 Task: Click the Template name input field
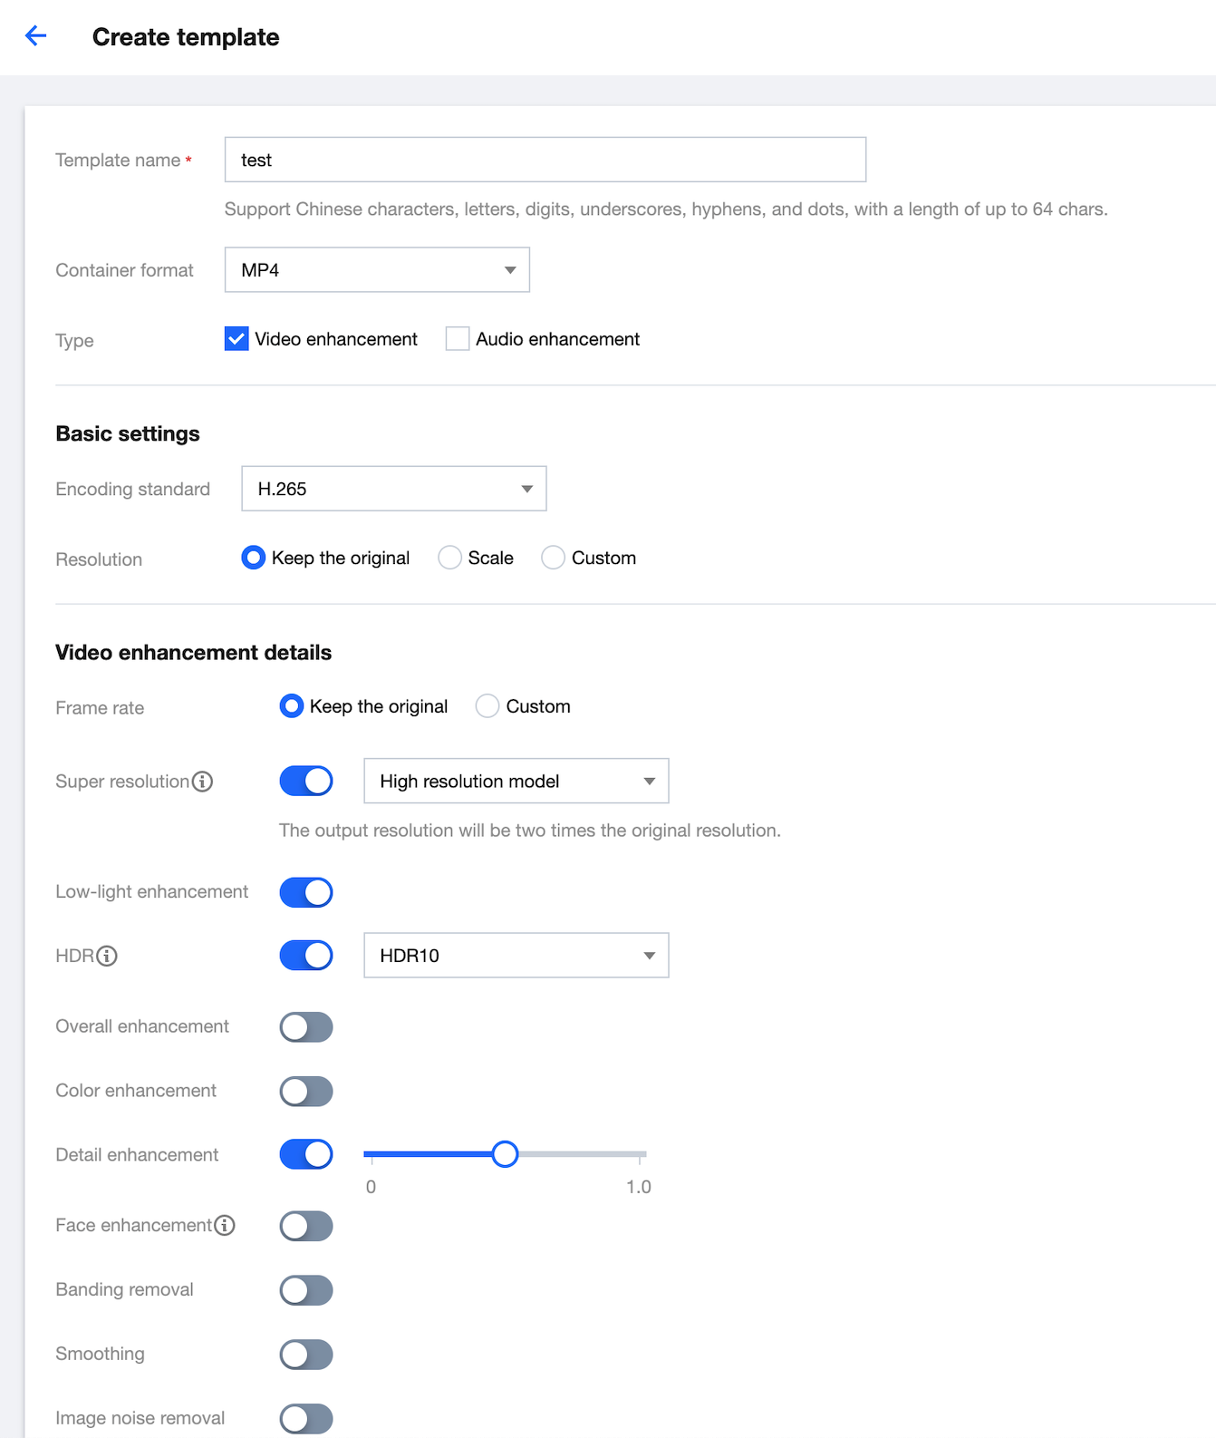pyautogui.click(x=545, y=160)
